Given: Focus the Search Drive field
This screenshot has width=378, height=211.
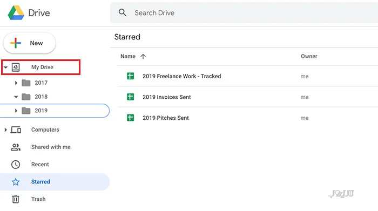Looking at the screenshot, I should [x=244, y=13].
